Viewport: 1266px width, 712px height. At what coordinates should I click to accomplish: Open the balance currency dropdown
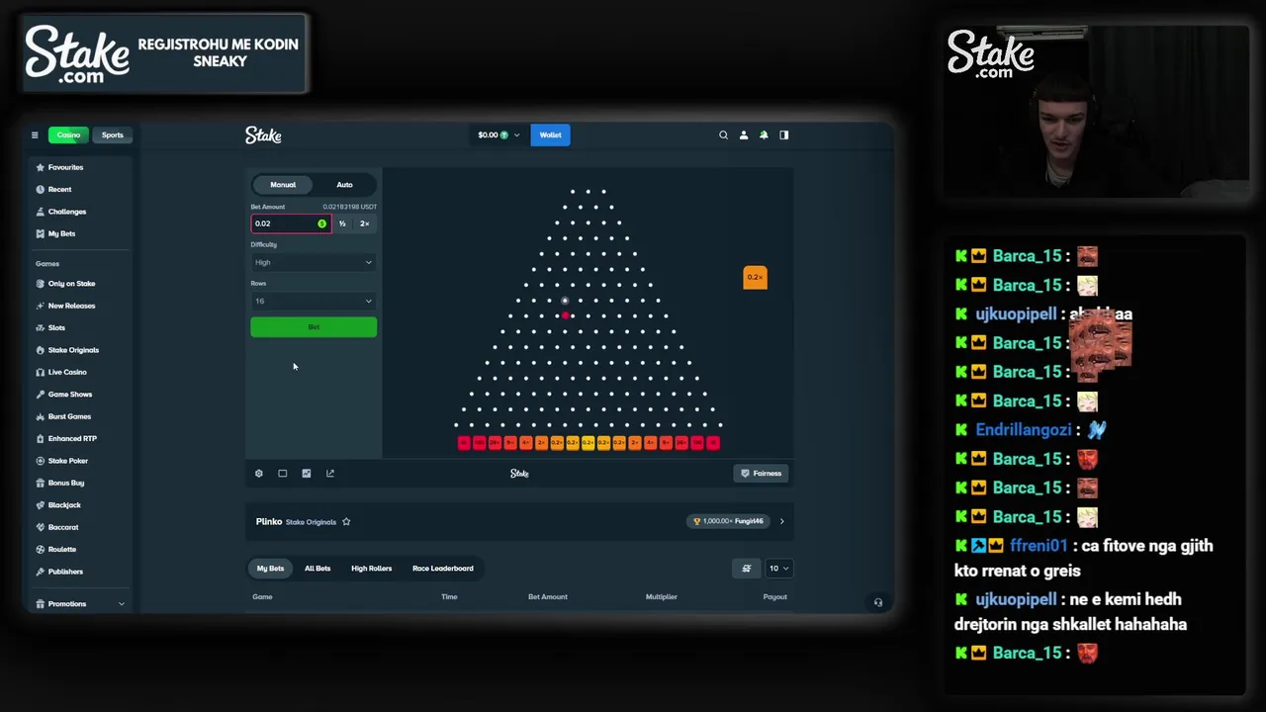click(498, 135)
